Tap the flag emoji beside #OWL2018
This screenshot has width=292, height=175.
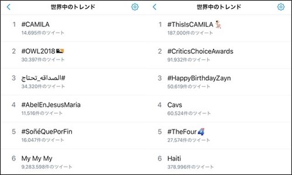[60, 51]
